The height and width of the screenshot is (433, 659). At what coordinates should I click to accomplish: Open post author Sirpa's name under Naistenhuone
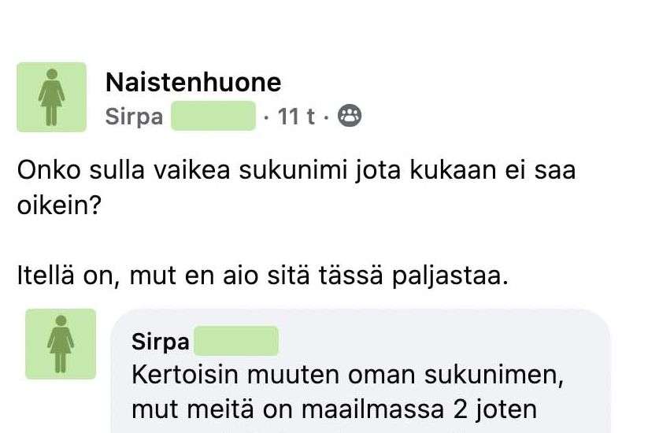[x=134, y=117]
